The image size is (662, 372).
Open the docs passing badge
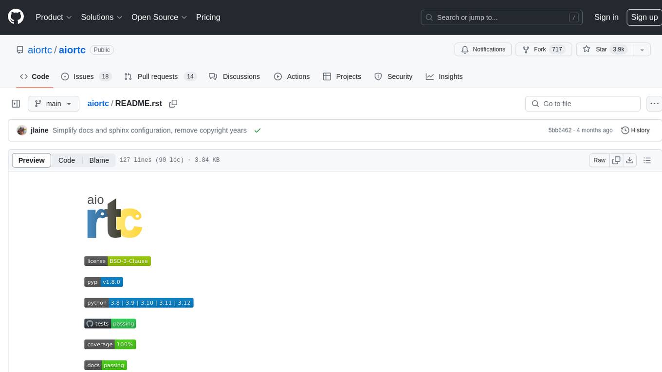[106, 365]
